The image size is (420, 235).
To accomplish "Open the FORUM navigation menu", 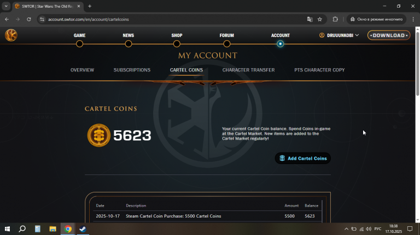I will (x=226, y=35).
